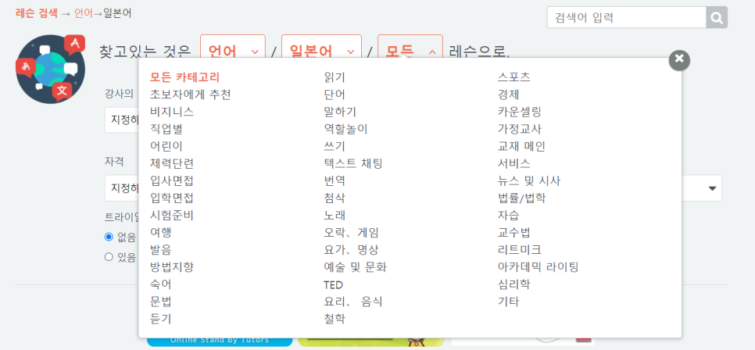
Task: Select 번역 category
Action: coord(335,181)
